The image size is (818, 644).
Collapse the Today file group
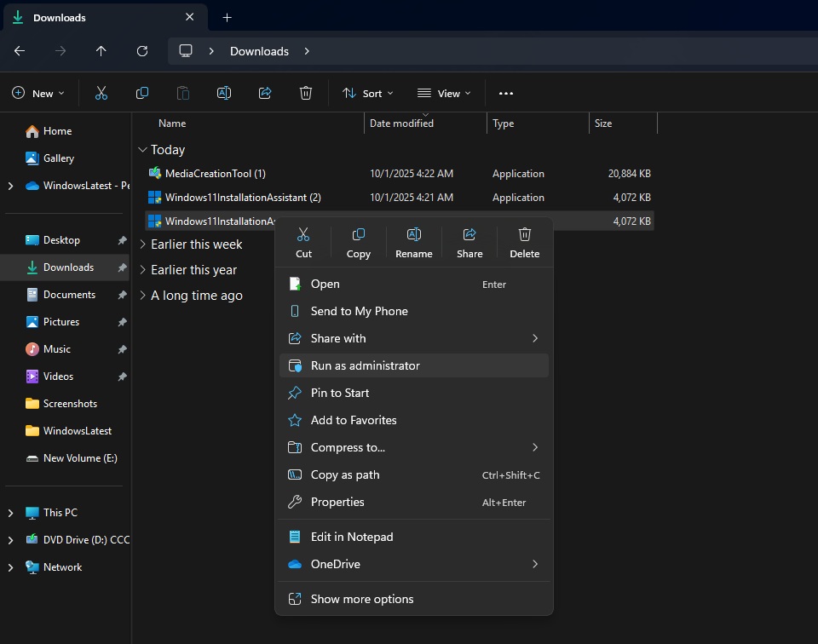pyautogui.click(x=142, y=149)
